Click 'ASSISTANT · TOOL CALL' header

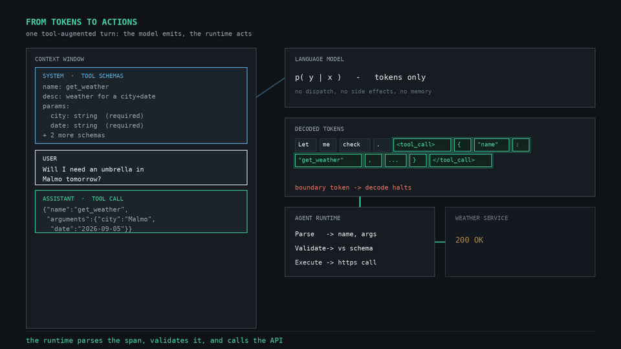[x=83, y=198]
